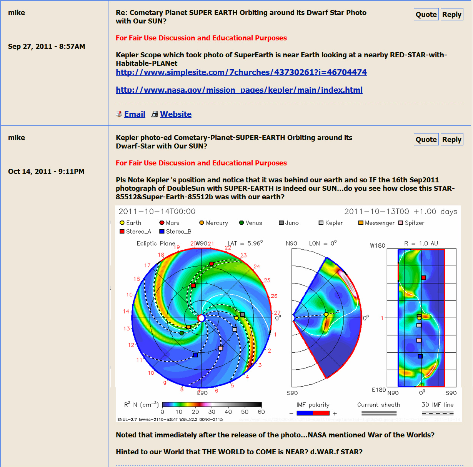The image size is (473, 467).
Task: Click the computer icon beside Website
Action: [155, 114]
